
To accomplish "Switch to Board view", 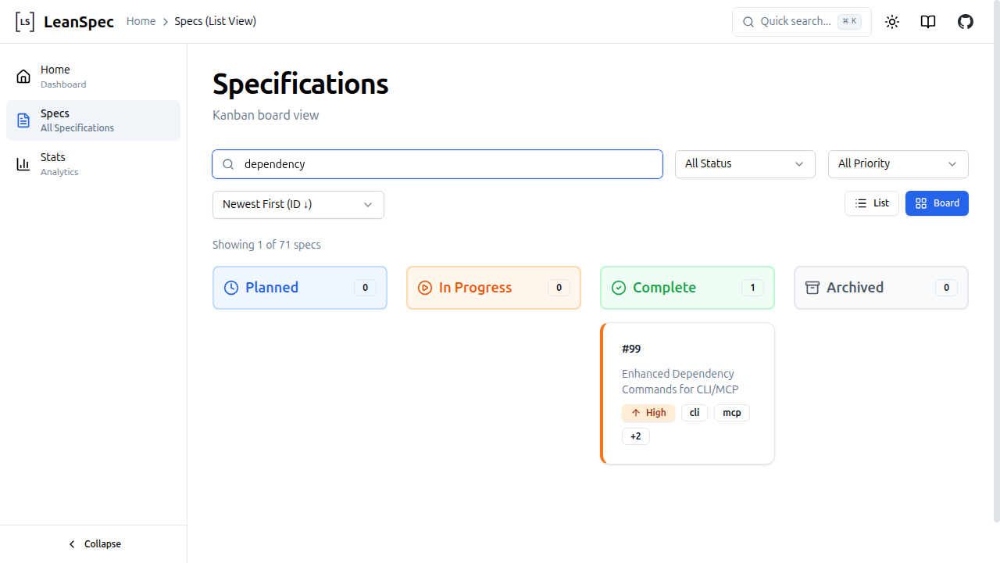I will click(x=937, y=203).
